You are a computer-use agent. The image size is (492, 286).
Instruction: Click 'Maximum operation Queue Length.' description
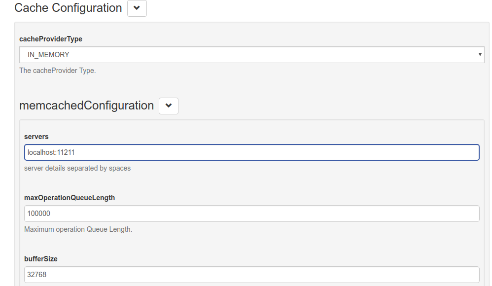78,229
